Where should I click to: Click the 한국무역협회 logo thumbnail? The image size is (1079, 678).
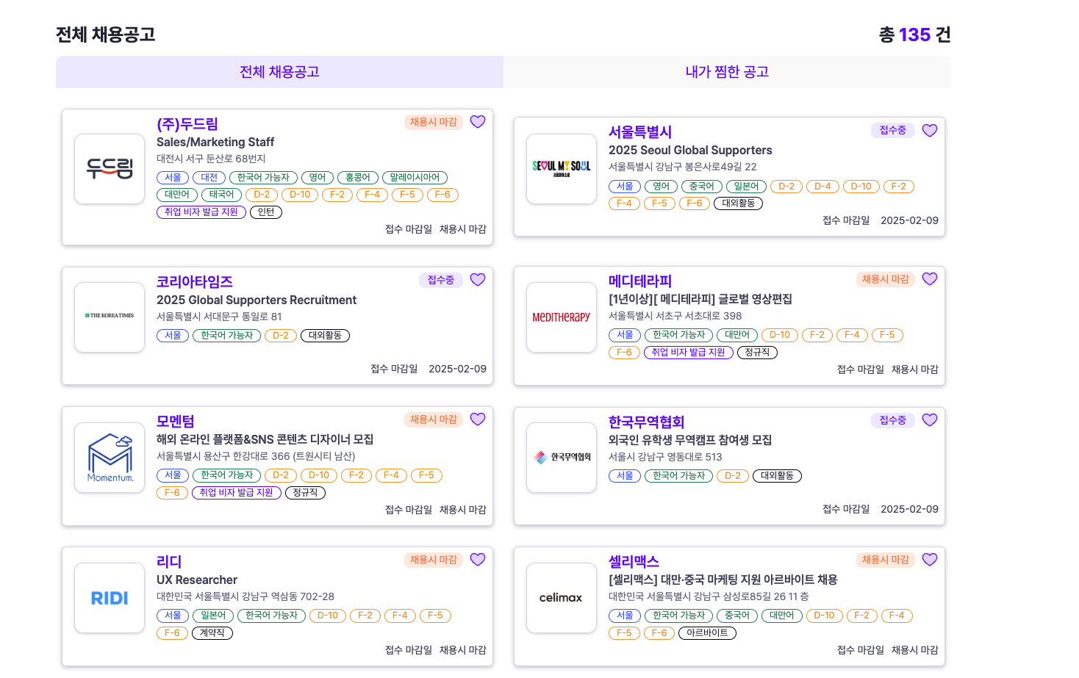coord(562,458)
